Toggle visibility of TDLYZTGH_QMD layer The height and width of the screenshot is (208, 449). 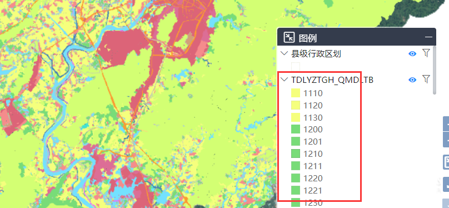(x=412, y=80)
